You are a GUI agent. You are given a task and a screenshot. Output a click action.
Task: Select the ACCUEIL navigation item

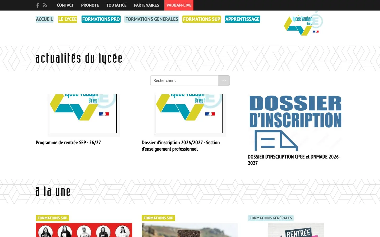[45, 19]
